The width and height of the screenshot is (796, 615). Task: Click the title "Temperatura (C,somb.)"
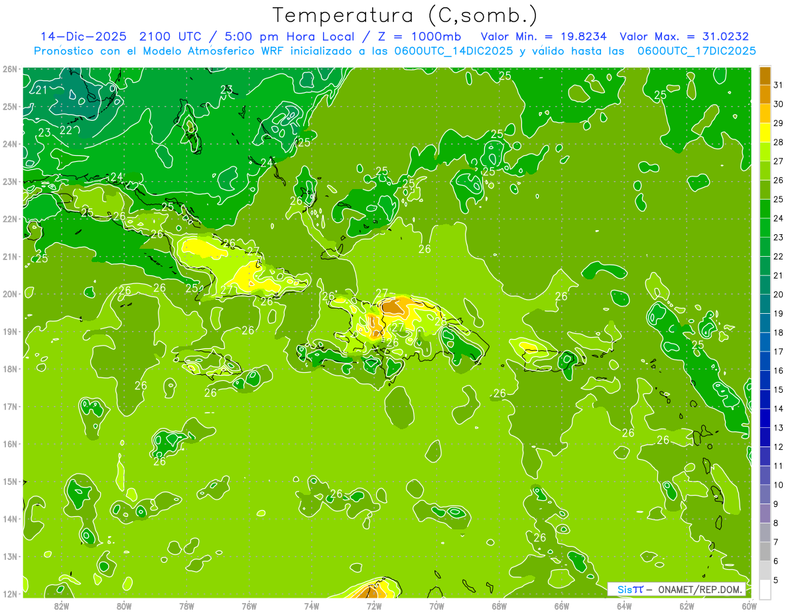tap(405, 16)
